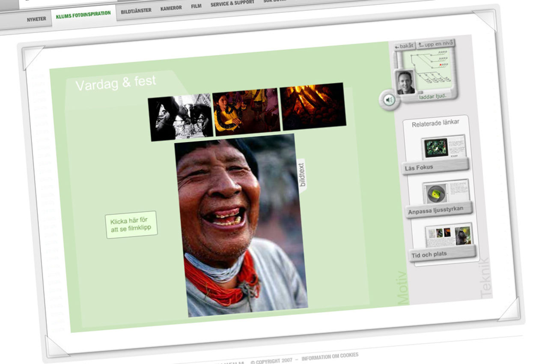Open the Service & Support tab

[232, 3]
